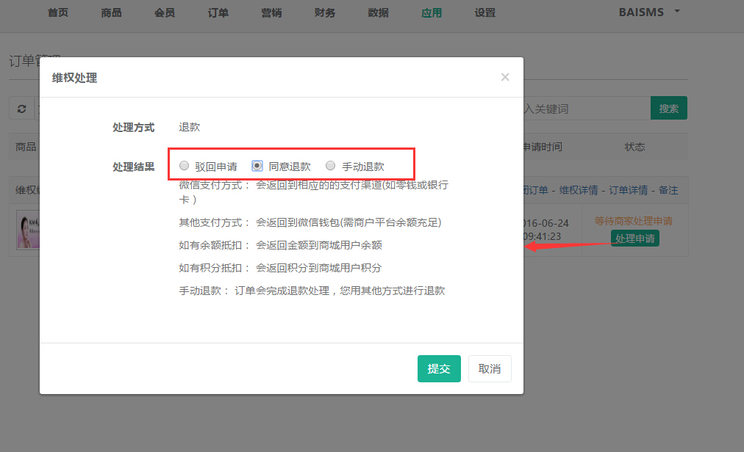Select the 驳回申请 radio option

pos(185,166)
